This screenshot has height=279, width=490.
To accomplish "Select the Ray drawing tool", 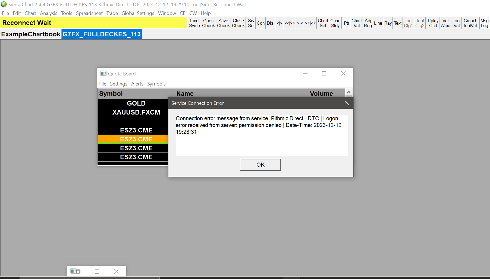I will [388, 23].
